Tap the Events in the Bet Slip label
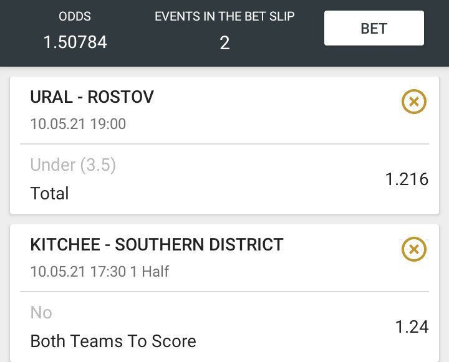 pos(224,17)
